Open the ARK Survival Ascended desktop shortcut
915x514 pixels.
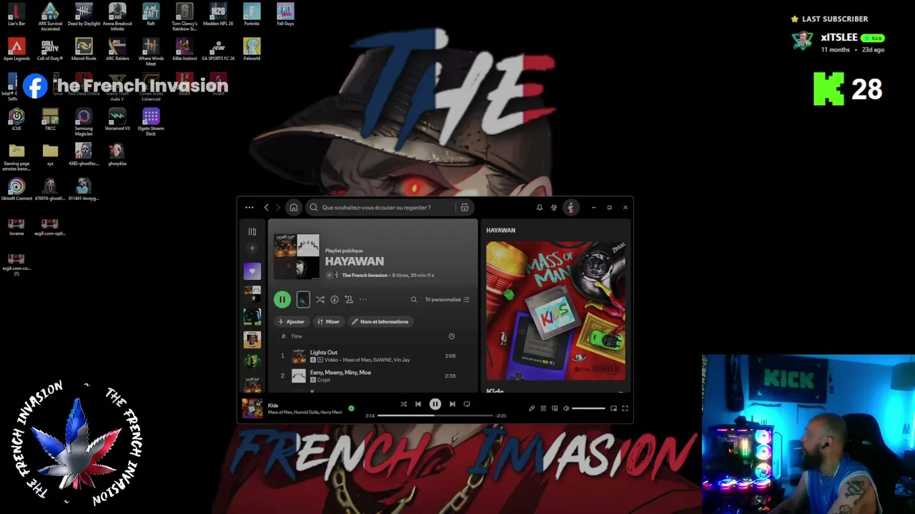tap(50, 17)
